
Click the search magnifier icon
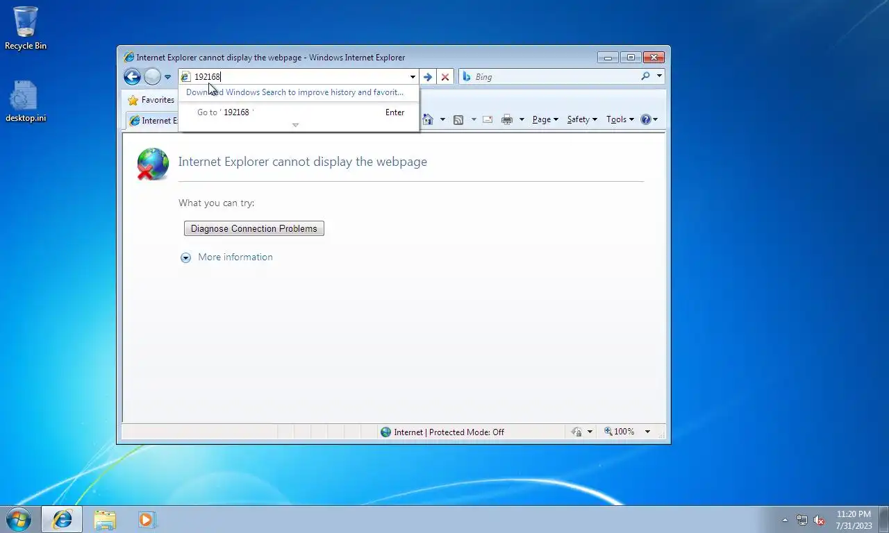point(646,77)
